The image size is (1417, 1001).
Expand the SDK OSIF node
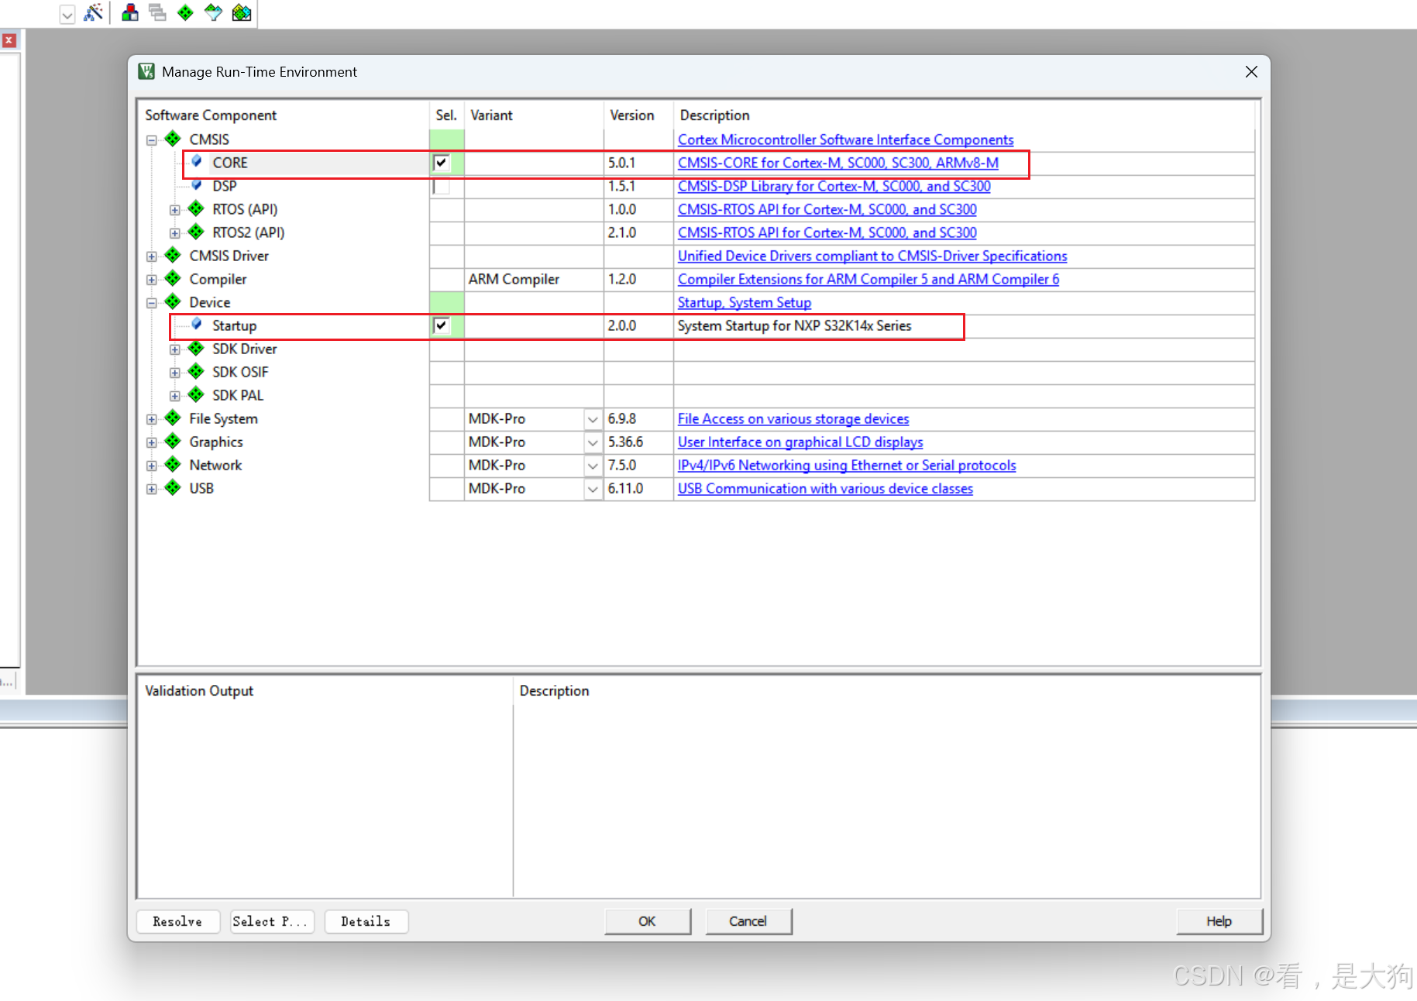(x=175, y=373)
